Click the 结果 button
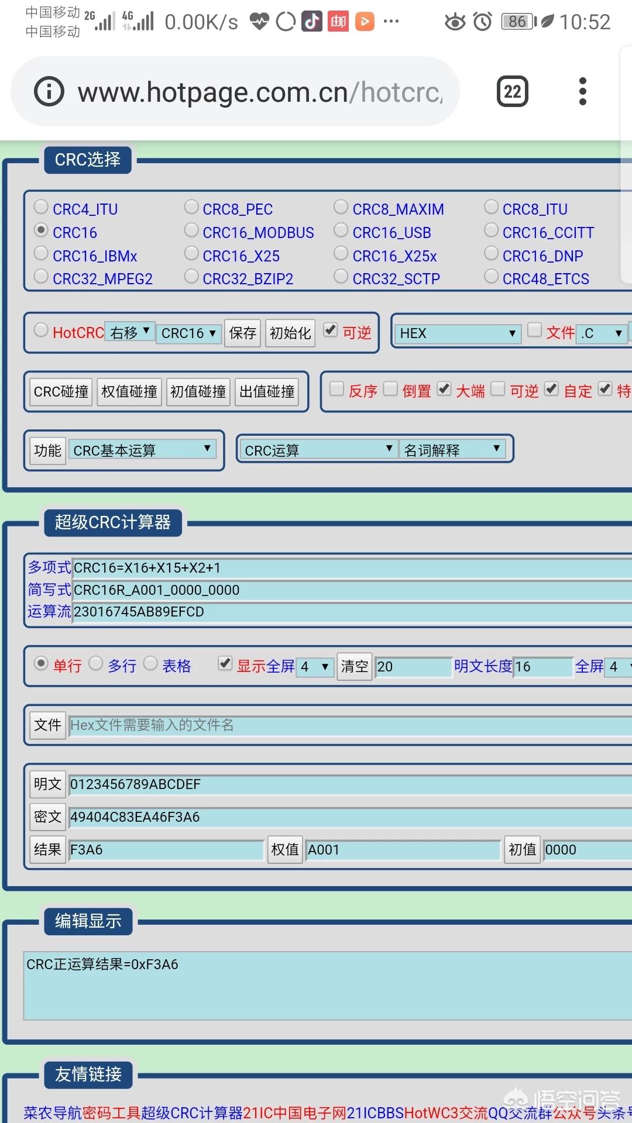 [47, 849]
